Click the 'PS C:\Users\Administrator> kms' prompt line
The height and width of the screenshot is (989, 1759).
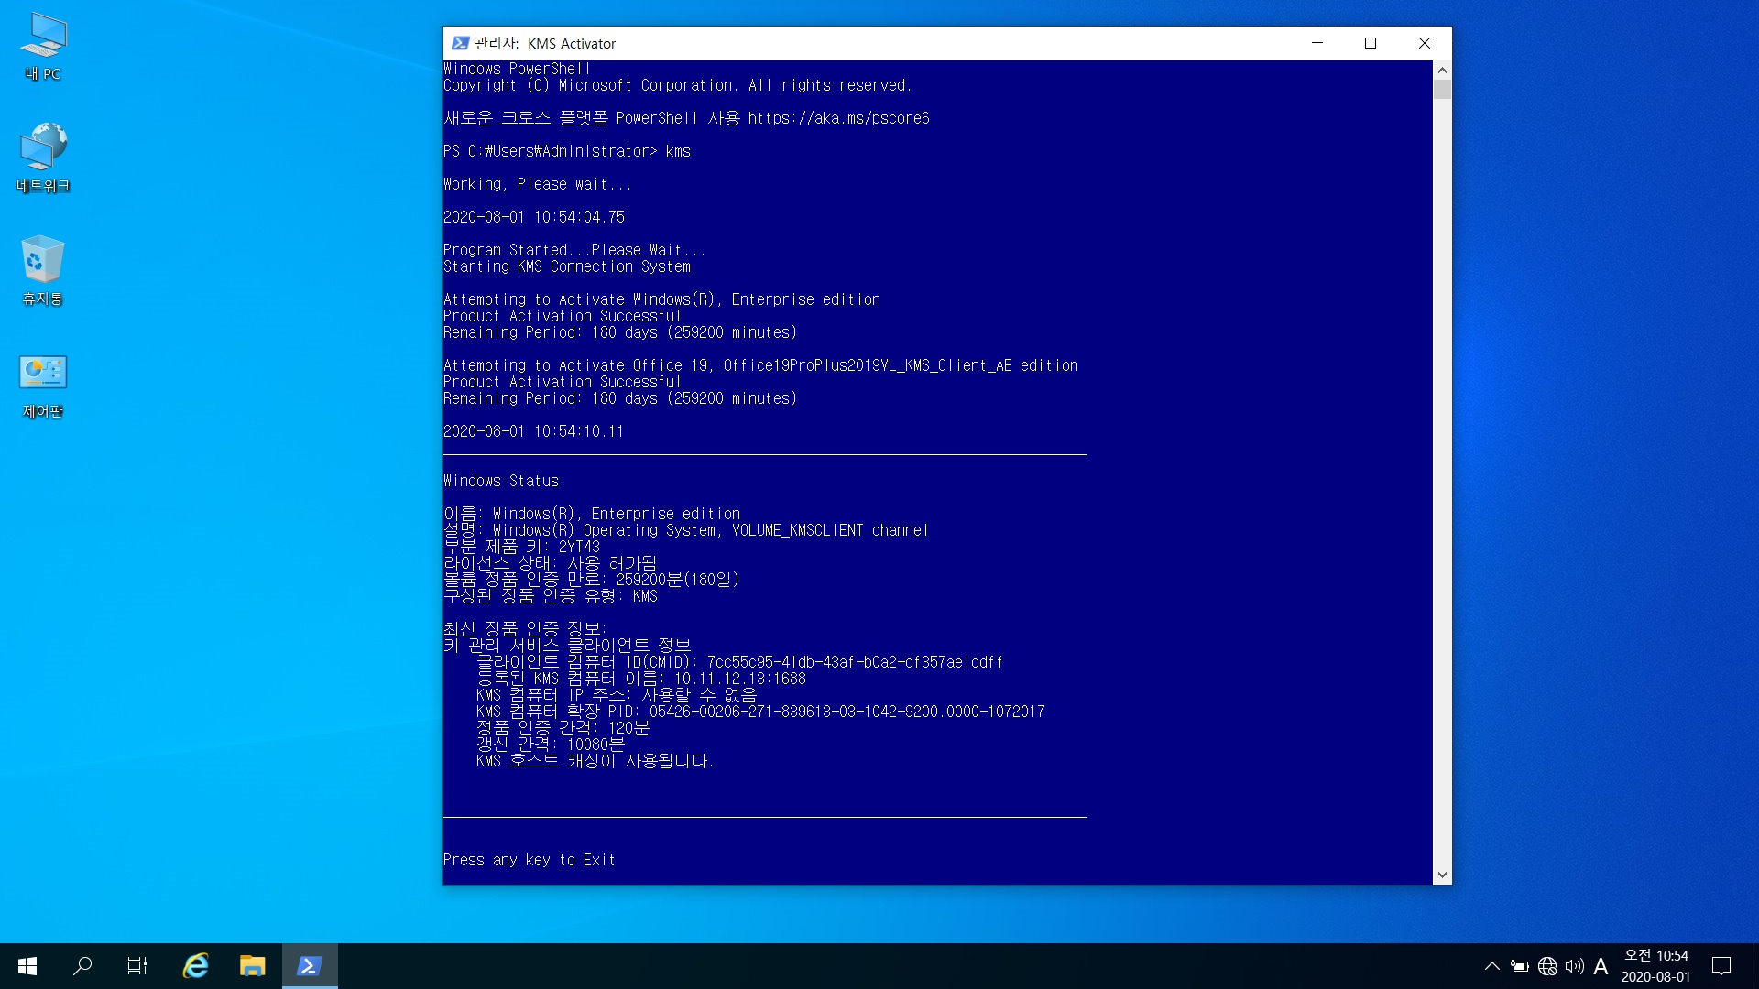pos(567,151)
